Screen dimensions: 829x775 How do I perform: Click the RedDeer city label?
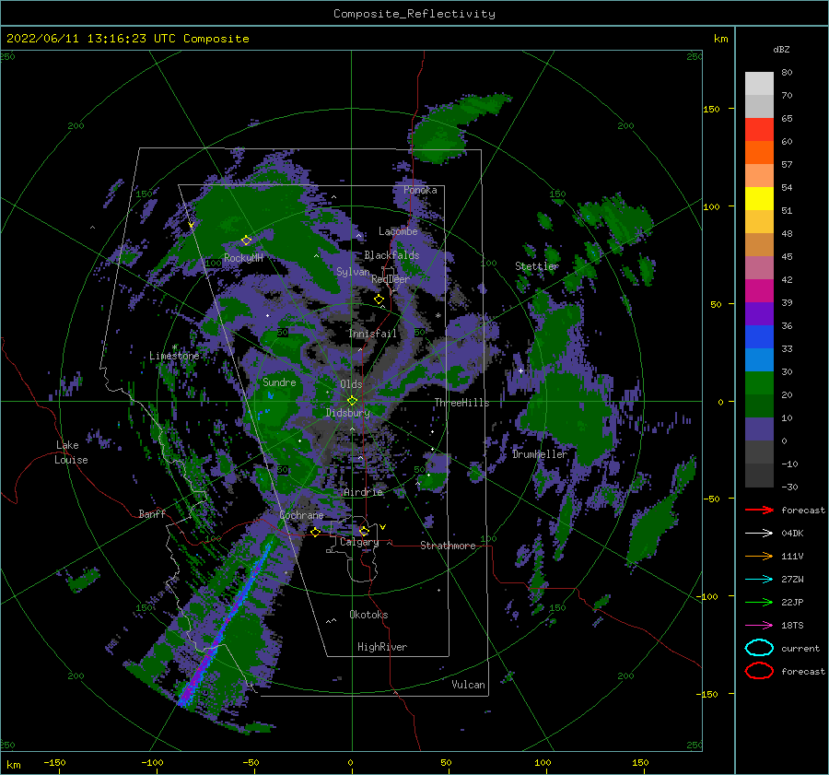(391, 279)
